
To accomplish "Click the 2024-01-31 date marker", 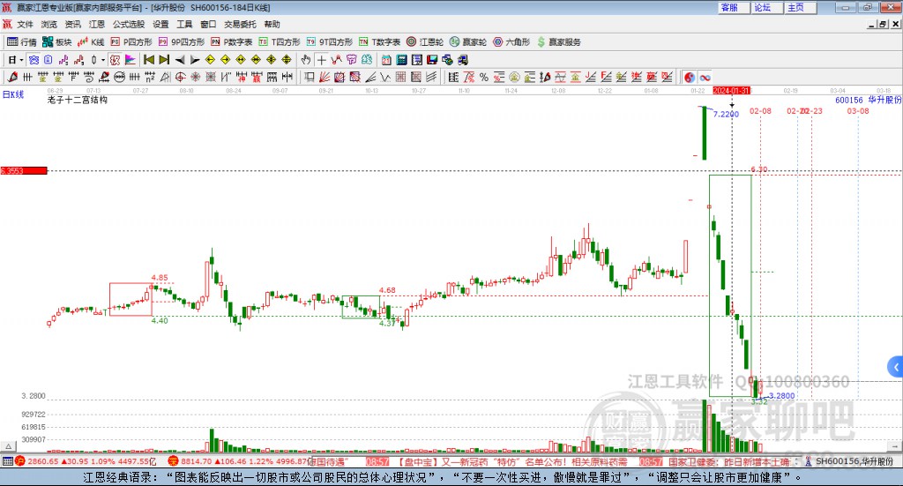I will click(x=731, y=90).
